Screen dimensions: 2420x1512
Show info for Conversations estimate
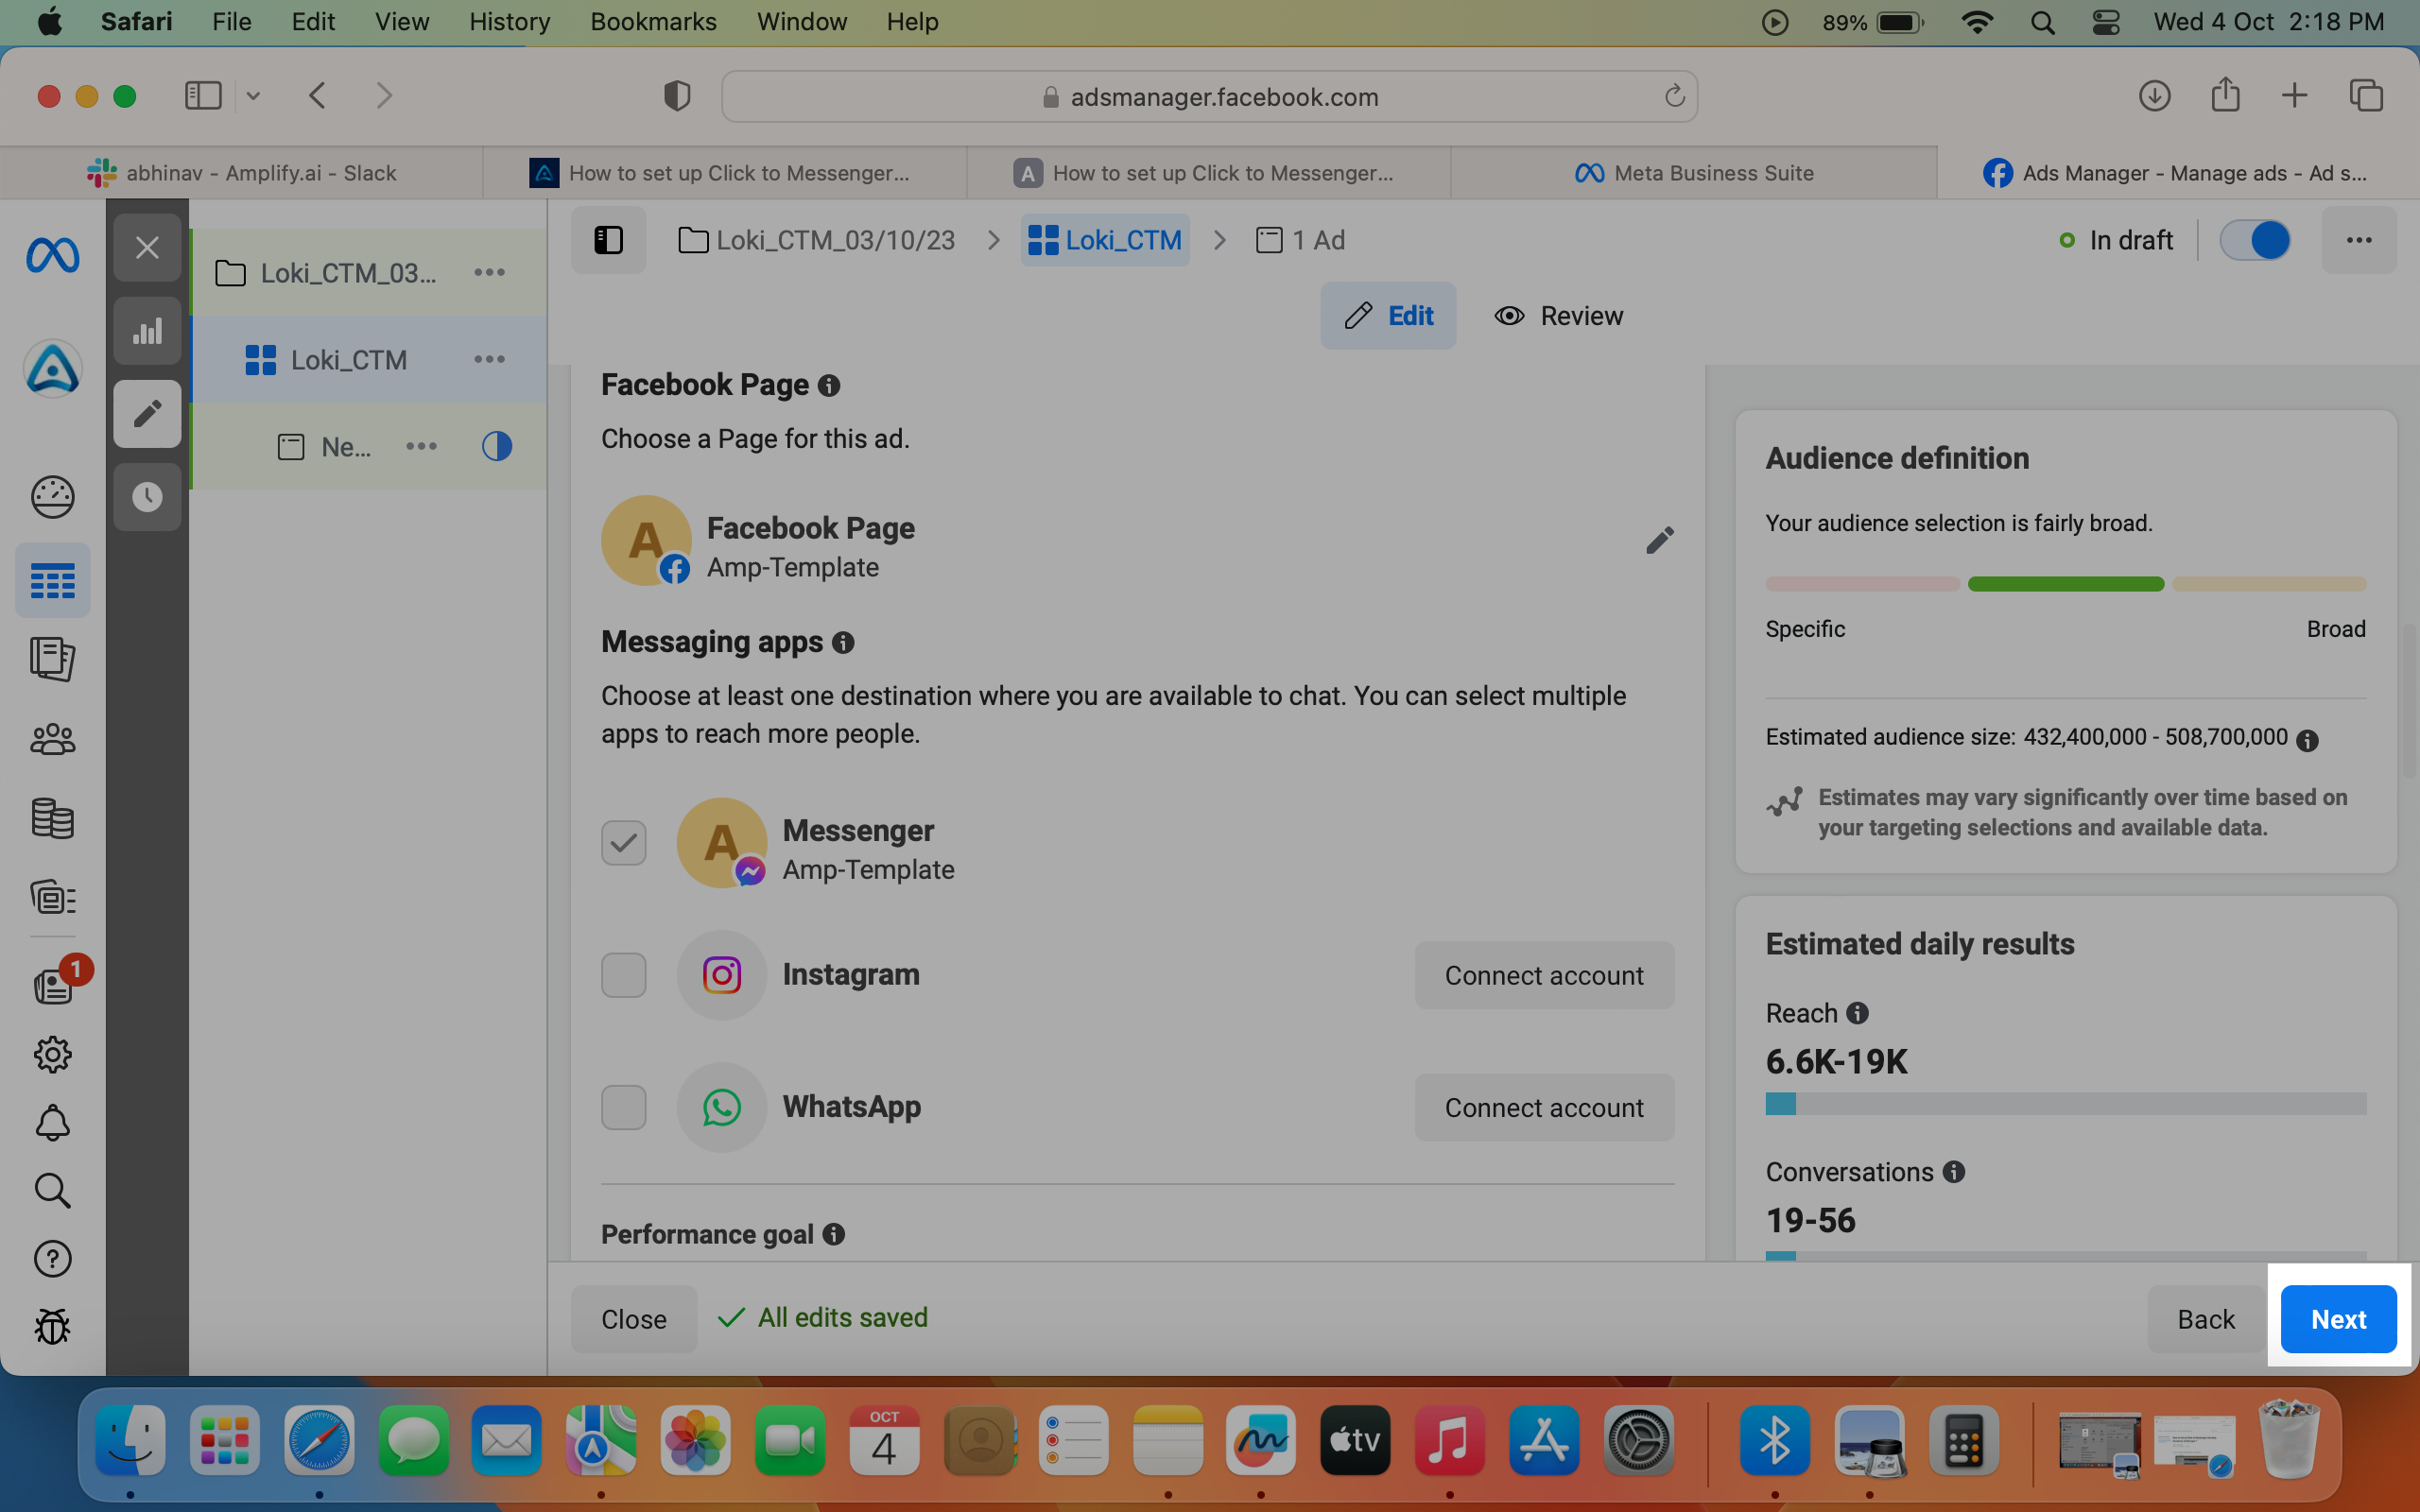click(1954, 1172)
